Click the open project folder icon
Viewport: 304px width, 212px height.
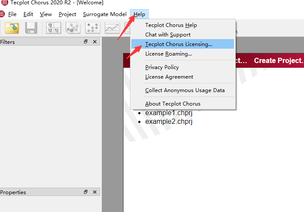coord(12,28)
